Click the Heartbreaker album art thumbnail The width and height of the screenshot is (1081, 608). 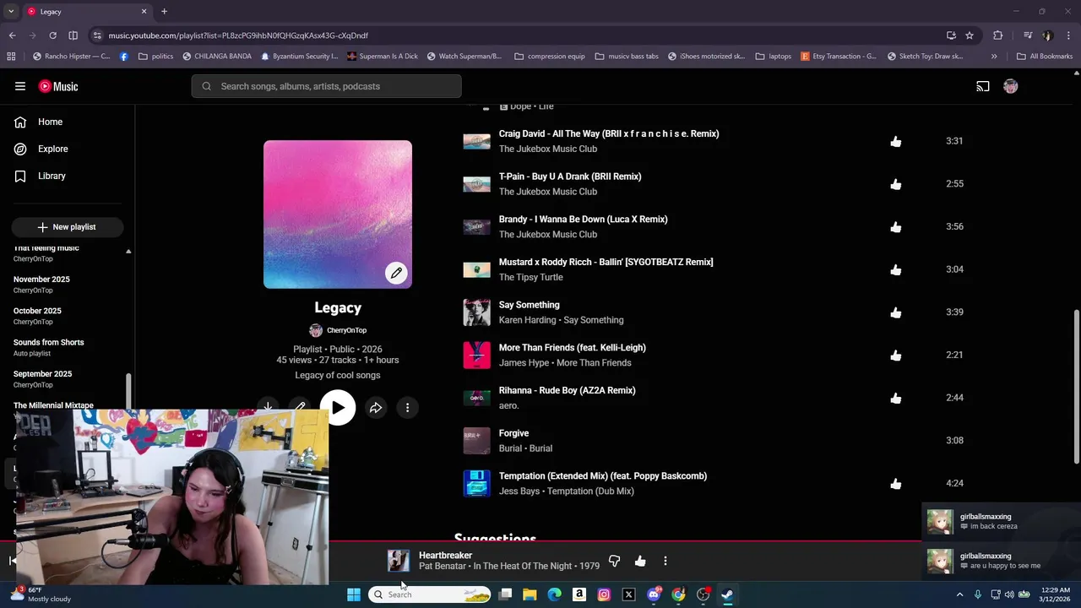pos(399,561)
